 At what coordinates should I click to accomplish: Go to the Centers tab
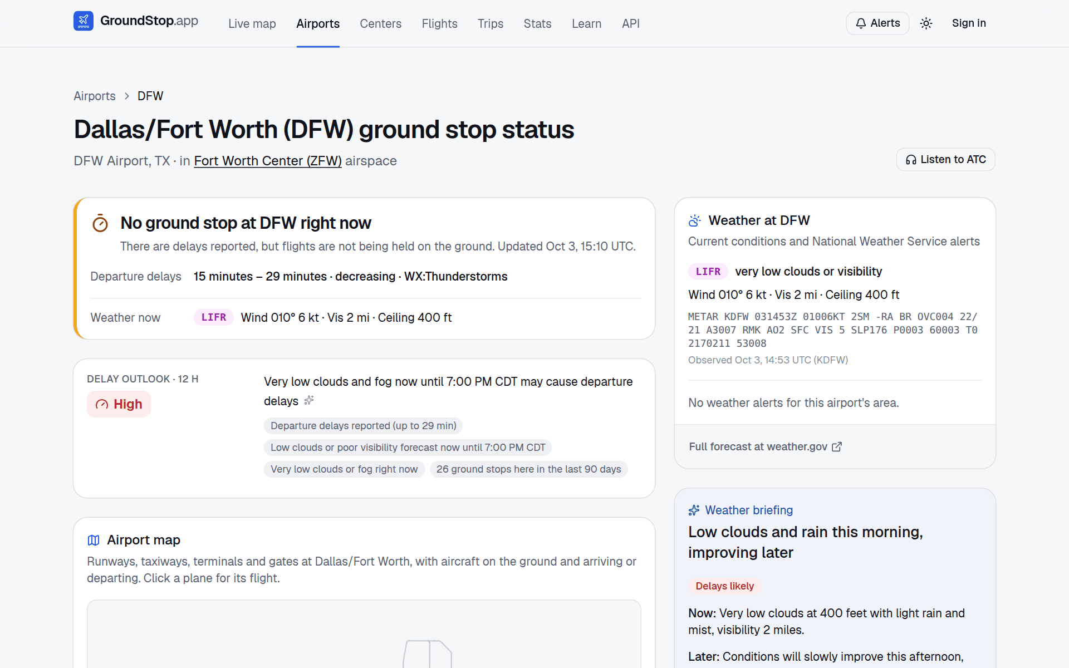coord(381,23)
